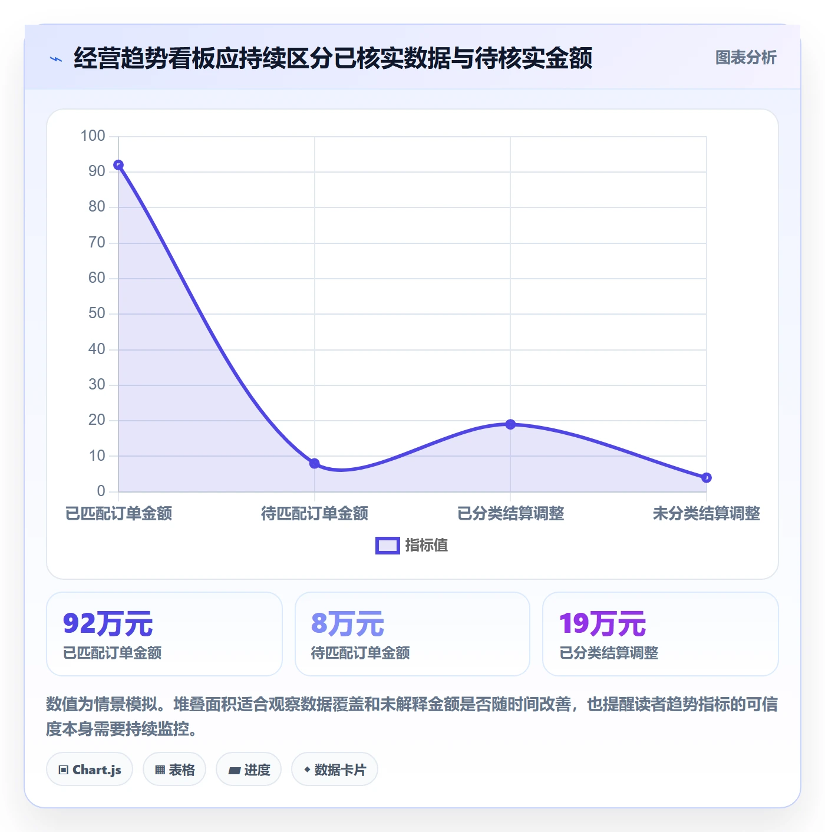This screenshot has width=825, height=832.
Task: Click the y-axis tick label 50
Action: 97,313
